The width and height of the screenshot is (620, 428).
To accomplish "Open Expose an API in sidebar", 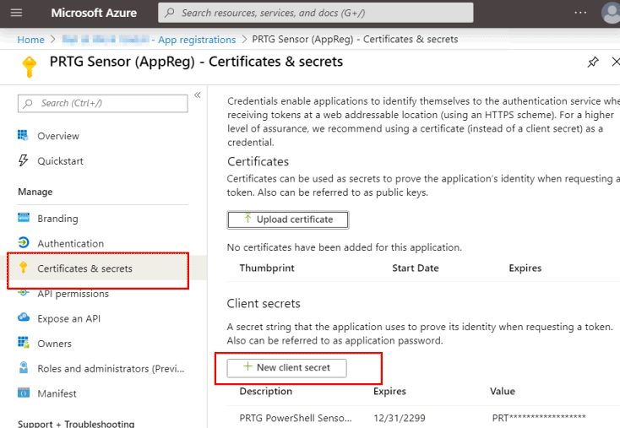I will click(x=68, y=318).
